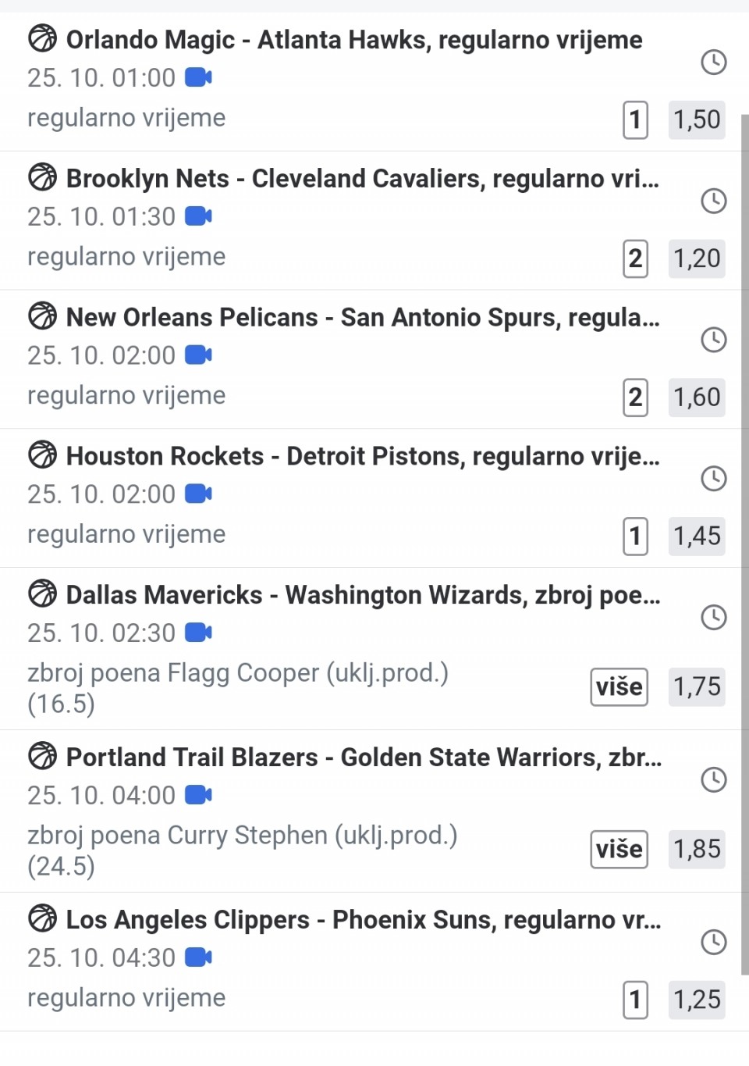Select the 1,85 odds for Curry Stephen bet
Screen dimensions: 749x1066
pyautogui.click(x=696, y=850)
